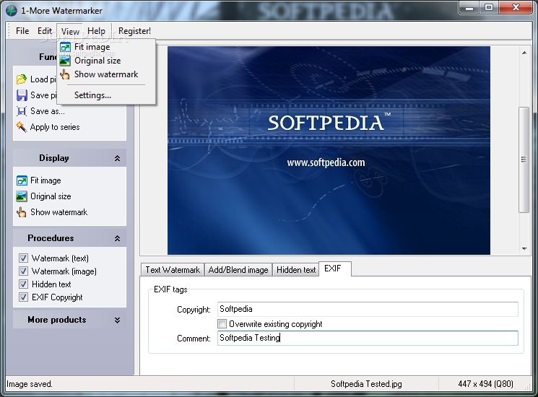Click the Register! menu item

coord(134,31)
